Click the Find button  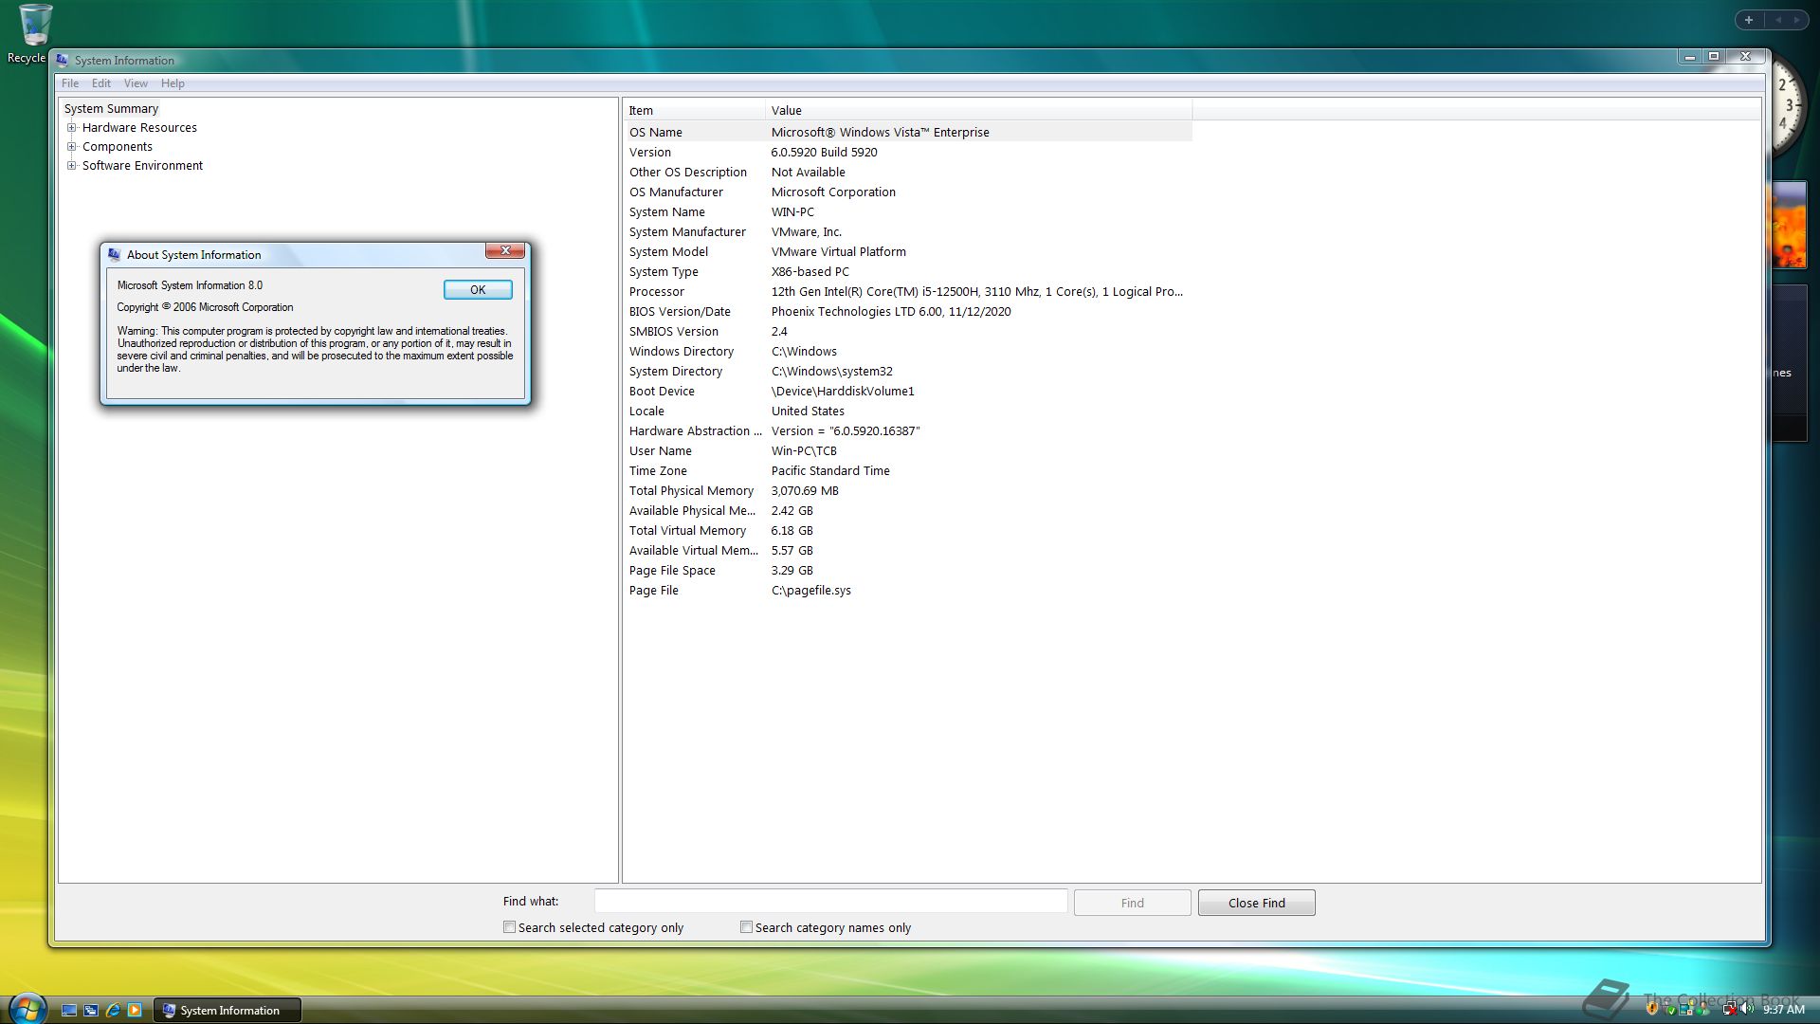[1132, 903]
